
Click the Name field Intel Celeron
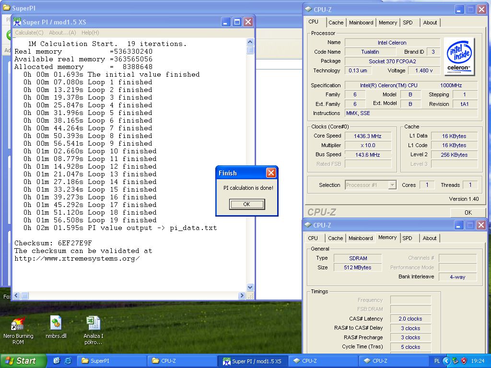(392, 43)
